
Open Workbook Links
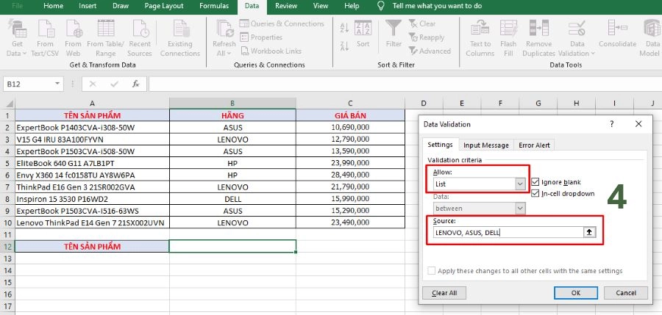coord(271,51)
